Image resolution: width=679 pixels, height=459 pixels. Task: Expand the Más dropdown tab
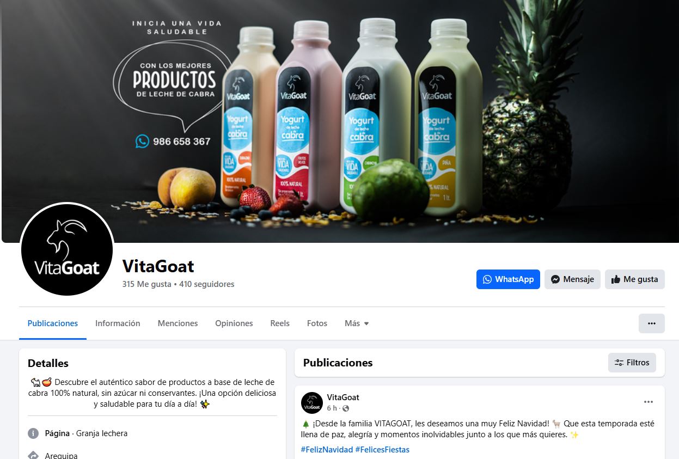(x=357, y=323)
